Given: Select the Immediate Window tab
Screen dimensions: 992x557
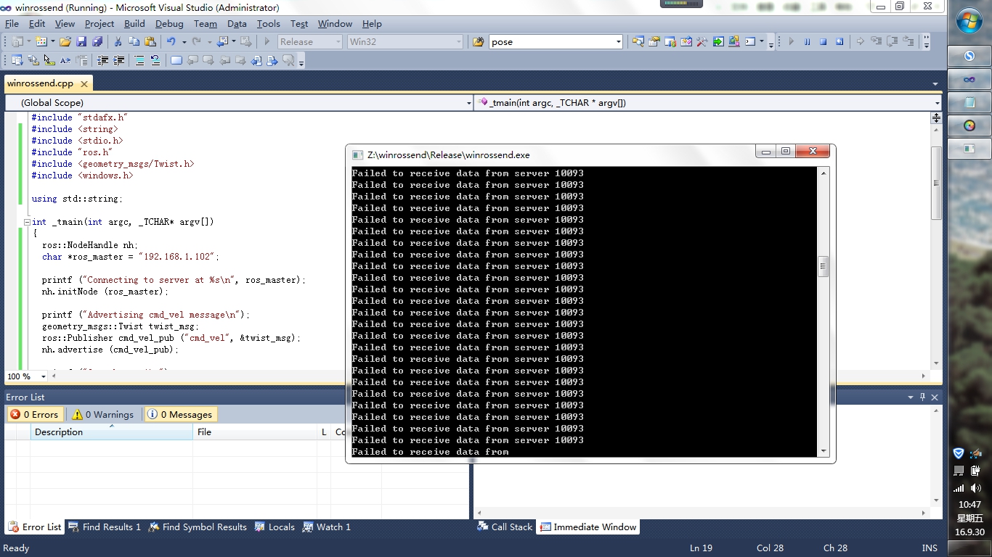Looking at the screenshot, I should pos(588,527).
